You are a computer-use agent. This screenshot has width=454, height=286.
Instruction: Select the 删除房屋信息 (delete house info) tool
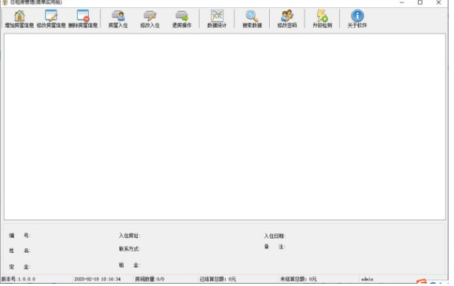[83, 19]
